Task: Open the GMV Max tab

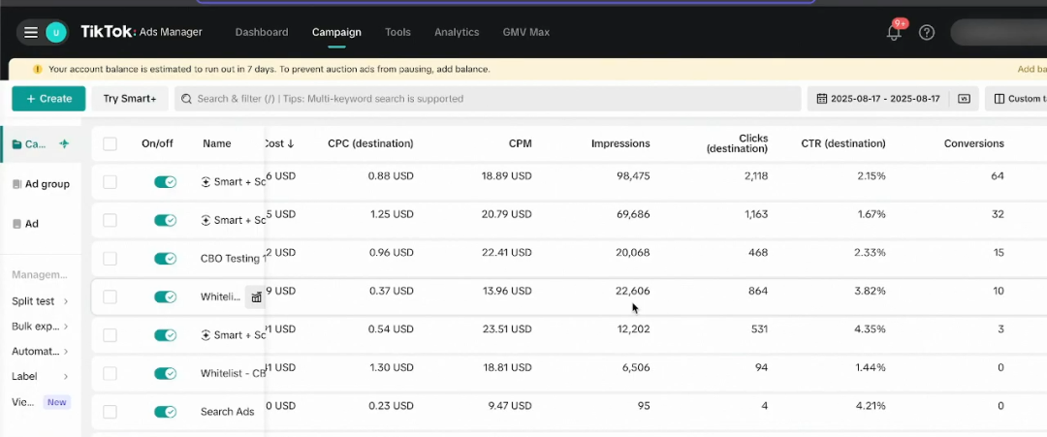Action: [x=525, y=32]
